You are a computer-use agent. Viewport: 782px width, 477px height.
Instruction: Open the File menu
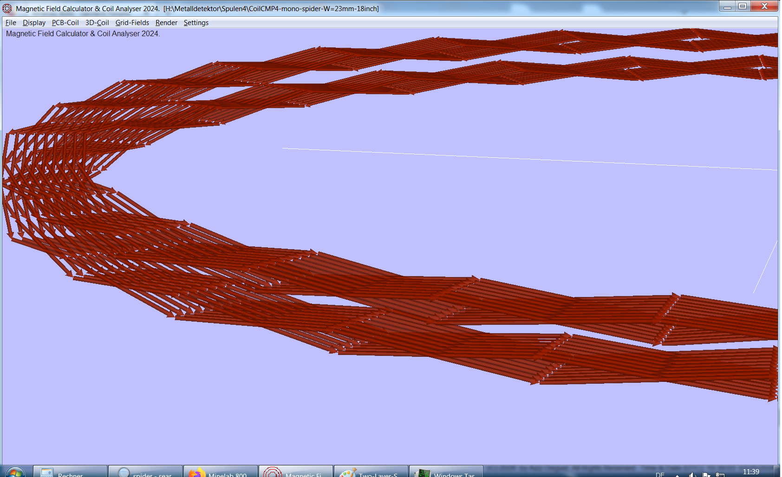click(10, 22)
